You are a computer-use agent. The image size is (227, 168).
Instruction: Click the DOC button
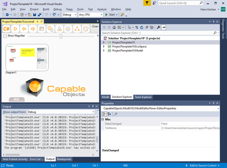click(17, 99)
